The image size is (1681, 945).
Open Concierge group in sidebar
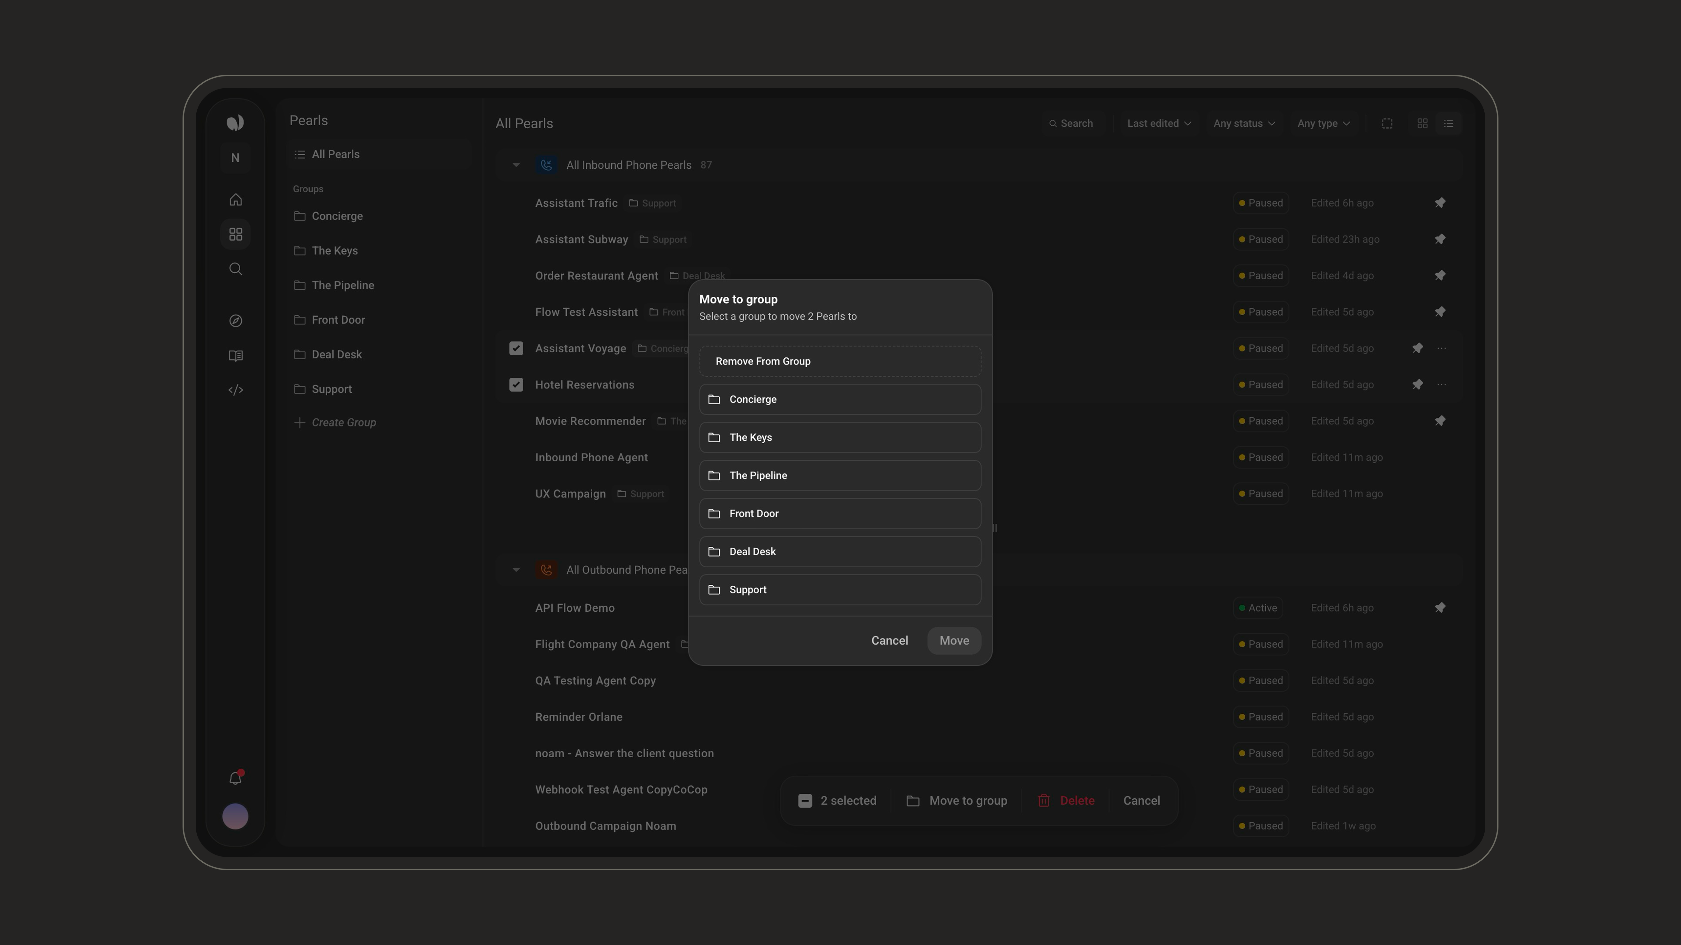point(379,216)
